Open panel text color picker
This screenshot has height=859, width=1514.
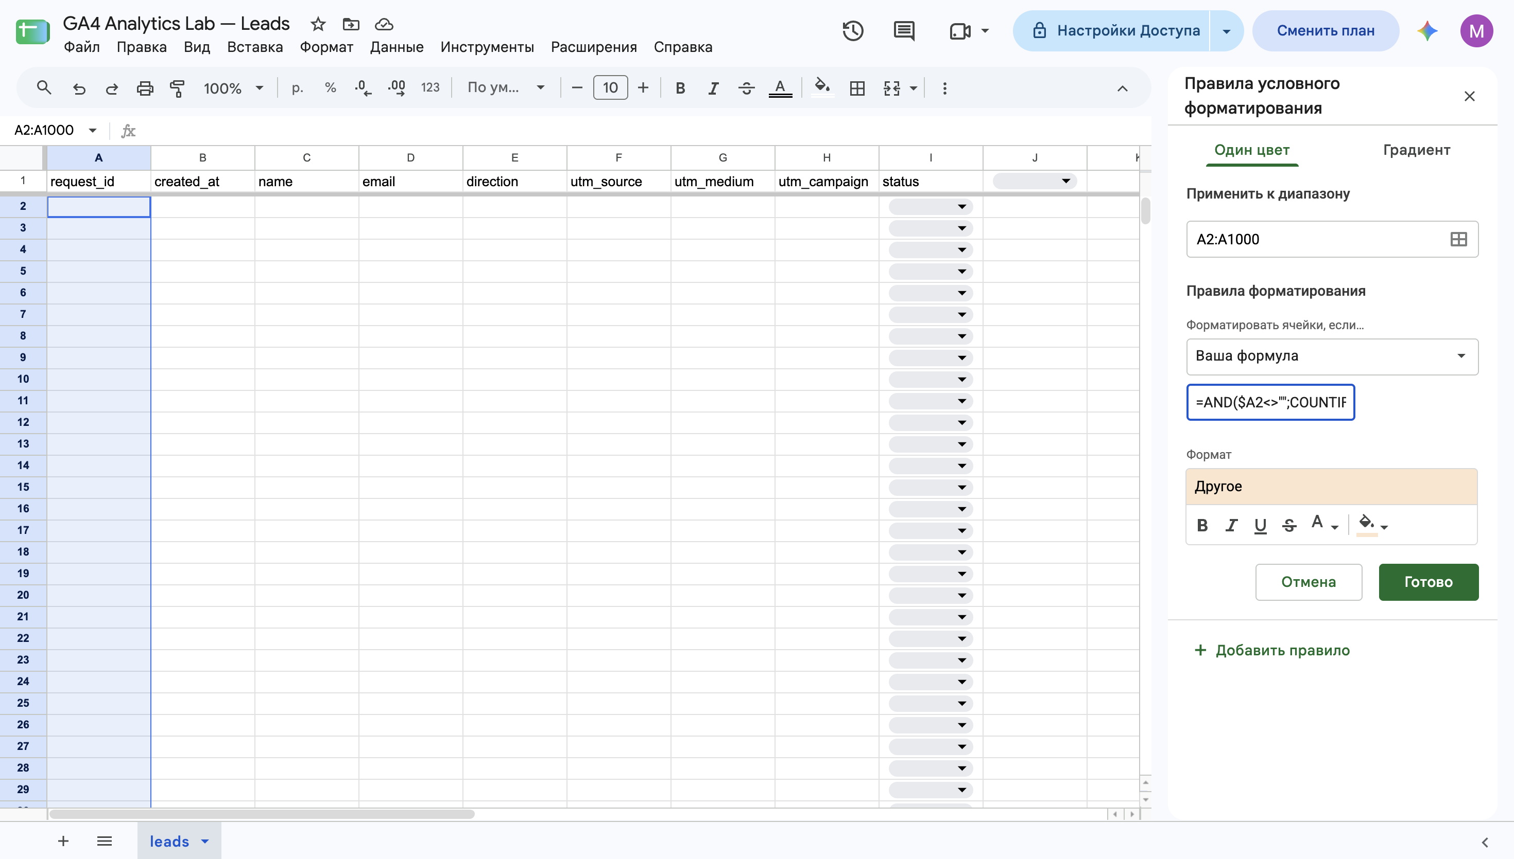1324,524
